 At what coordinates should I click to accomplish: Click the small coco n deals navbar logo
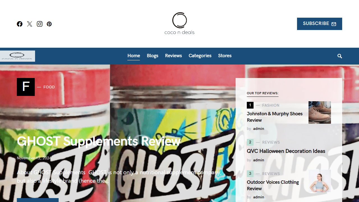pyautogui.click(x=17, y=56)
